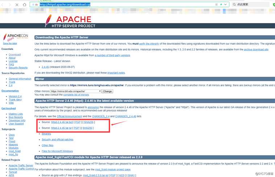This screenshot has height=177, width=275.
Task: Open the 'archive download site' link
Action: [256, 50]
